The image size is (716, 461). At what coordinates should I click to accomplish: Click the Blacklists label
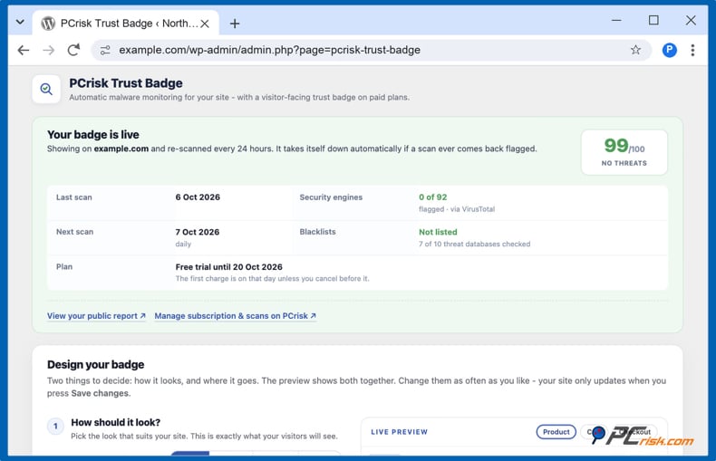pyautogui.click(x=318, y=232)
